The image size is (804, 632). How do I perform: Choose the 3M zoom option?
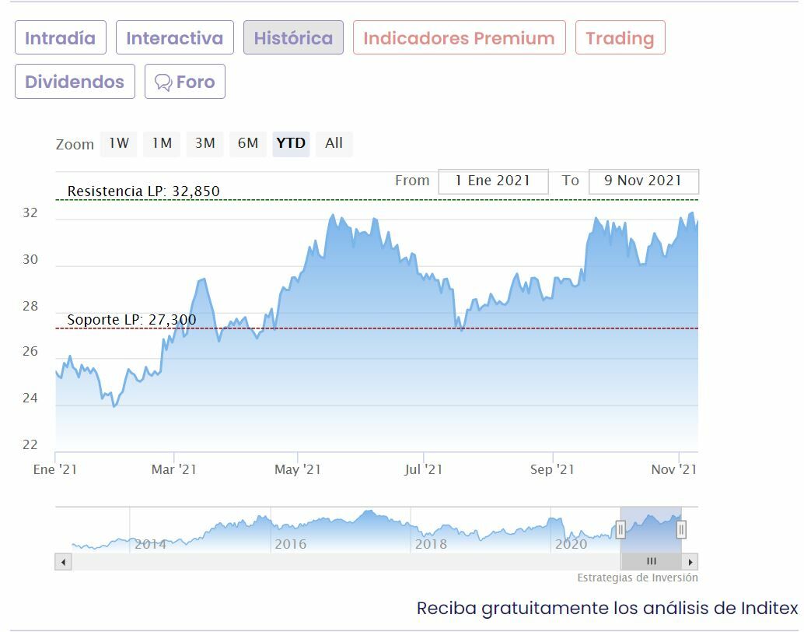(x=204, y=143)
